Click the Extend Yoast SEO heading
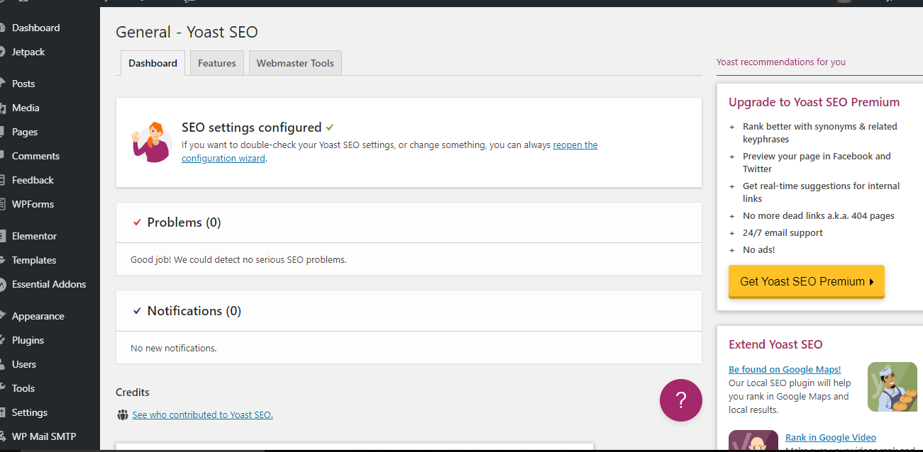The height and width of the screenshot is (452, 923). [x=775, y=344]
